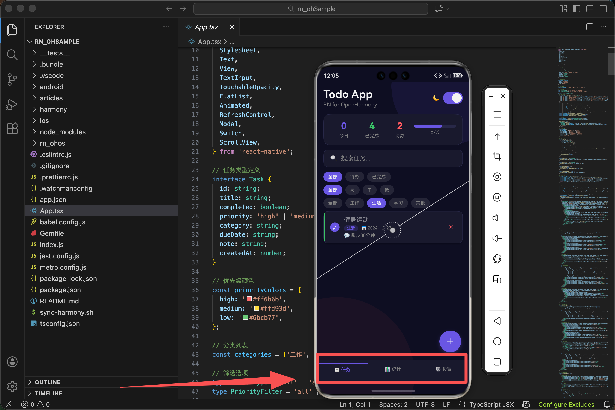Expand the node_modules folder
Viewport: 615px width, 410px height.
63,132
